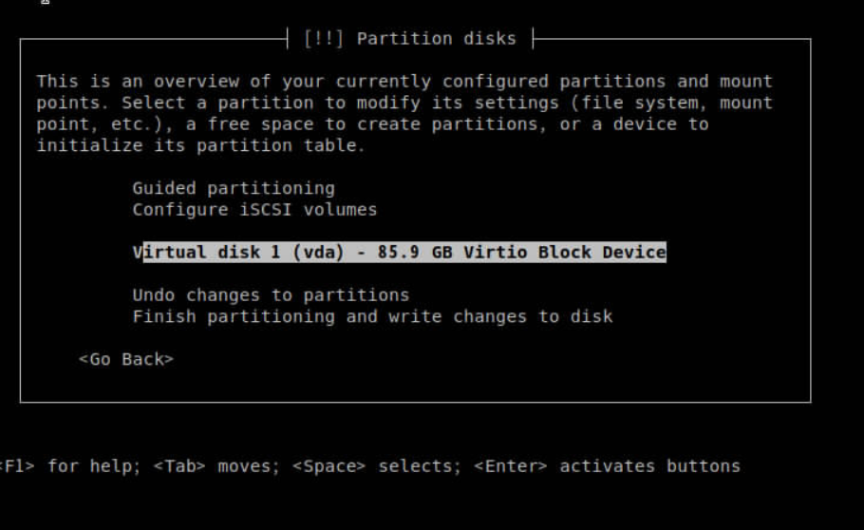The height and width of the screenshot is (530, 864).
Task: Click the [!!] priority marker in title
Action: (x=324, y=39)
